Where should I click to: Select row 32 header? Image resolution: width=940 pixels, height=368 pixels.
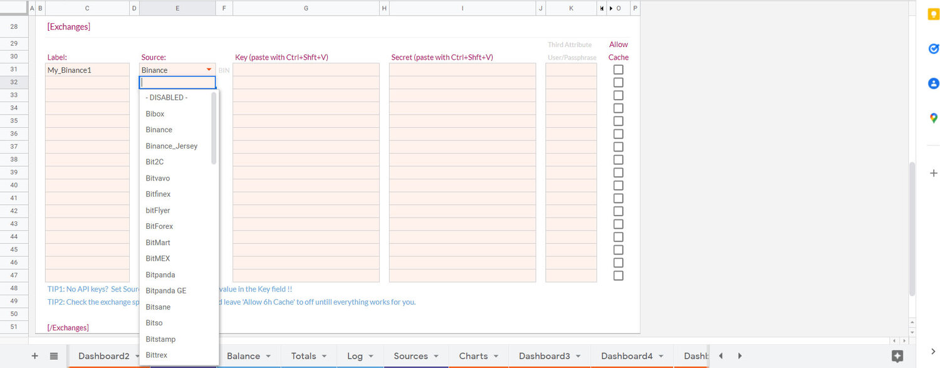(14, 82)
